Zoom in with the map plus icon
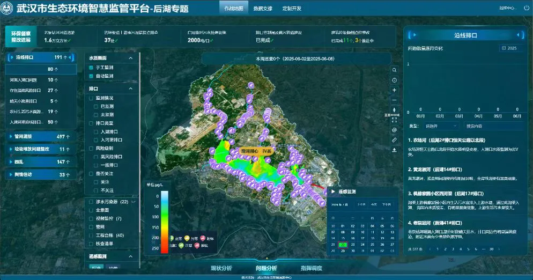This screenshot has width=533, height=280. click(x=394, y=90)
